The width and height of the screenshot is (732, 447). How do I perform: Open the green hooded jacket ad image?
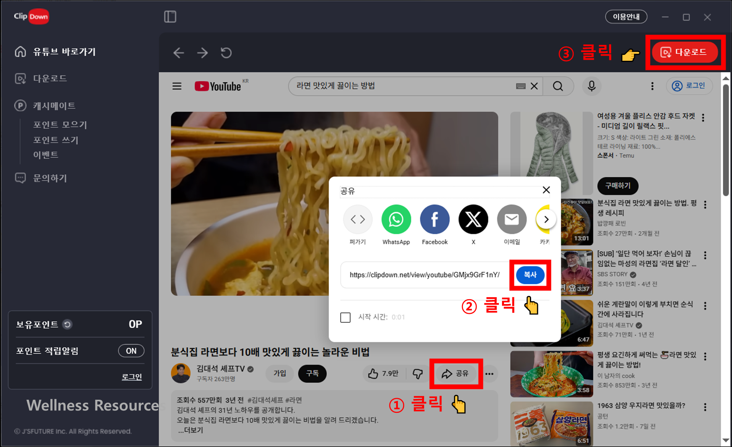(552, 153)
